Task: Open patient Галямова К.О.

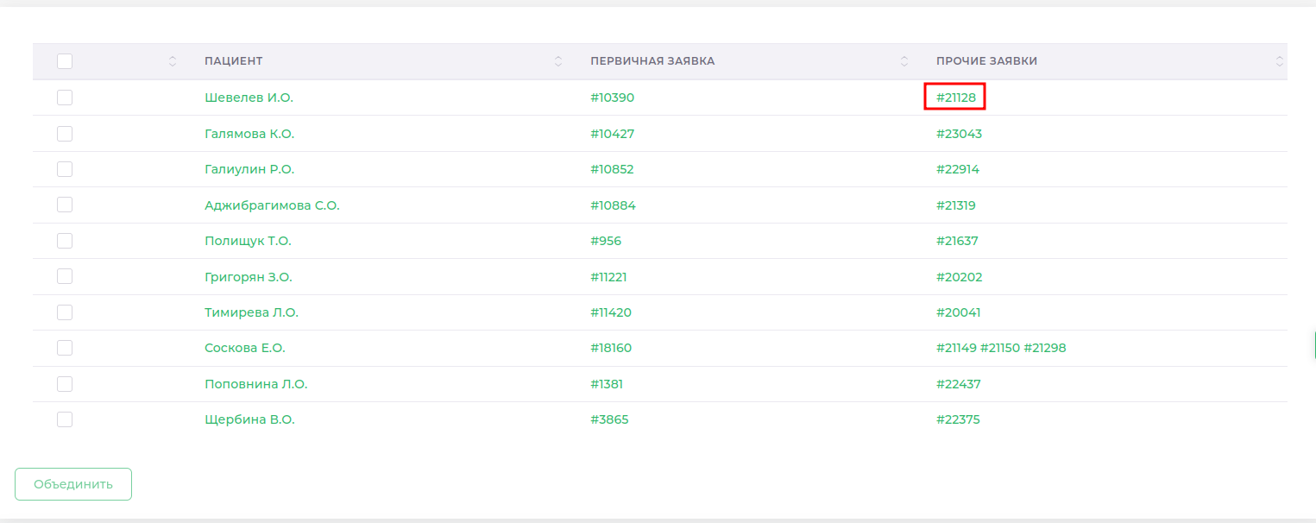Action: [249, 134]
